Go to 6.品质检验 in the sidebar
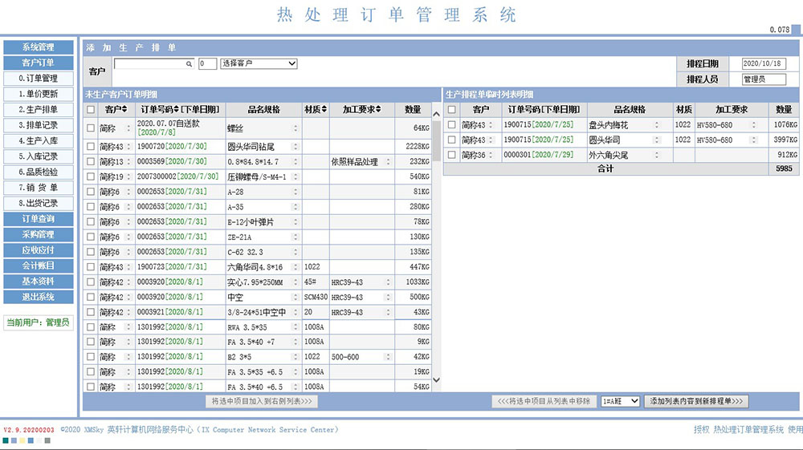The width and height of the screenshot is (803, 450). (x=38, y=172)
